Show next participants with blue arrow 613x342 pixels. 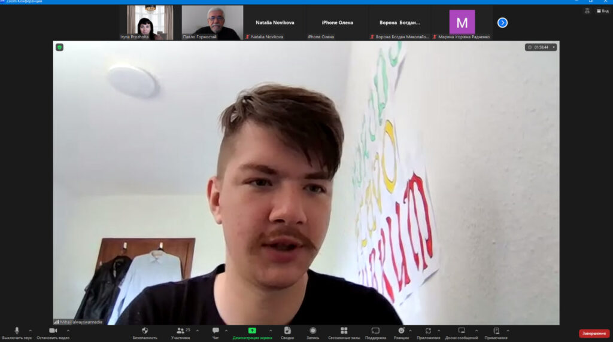click(x=502, y=23)
